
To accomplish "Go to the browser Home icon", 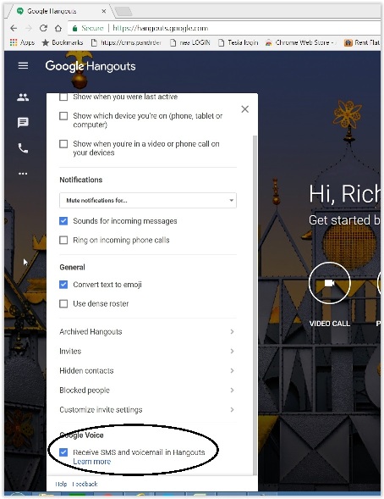I will [x=58, y=28].
